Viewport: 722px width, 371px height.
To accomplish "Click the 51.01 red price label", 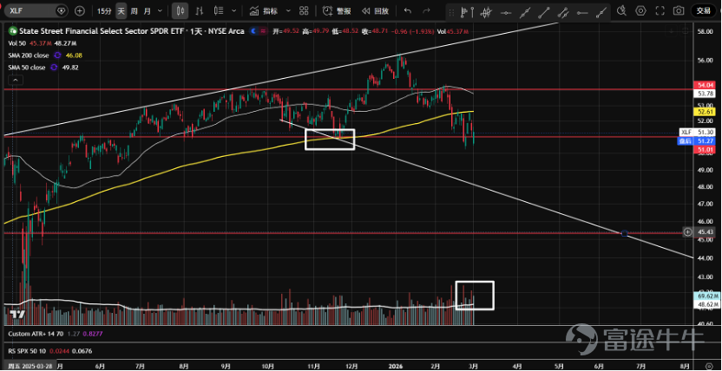I will coord(704,149).
